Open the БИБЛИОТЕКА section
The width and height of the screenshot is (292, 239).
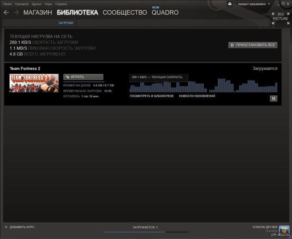pyautogui.click(x=77, y=13)
